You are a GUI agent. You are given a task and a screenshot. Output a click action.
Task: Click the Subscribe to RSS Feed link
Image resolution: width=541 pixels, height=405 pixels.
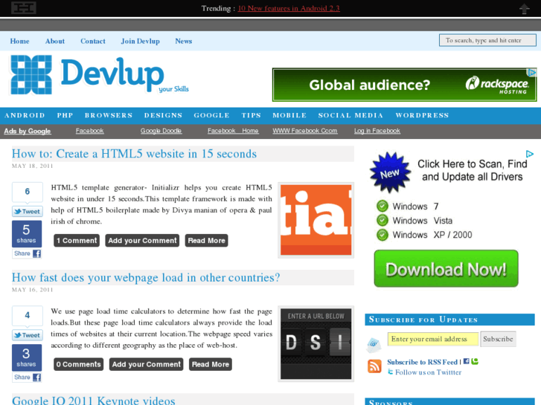(x=423, y=362)
